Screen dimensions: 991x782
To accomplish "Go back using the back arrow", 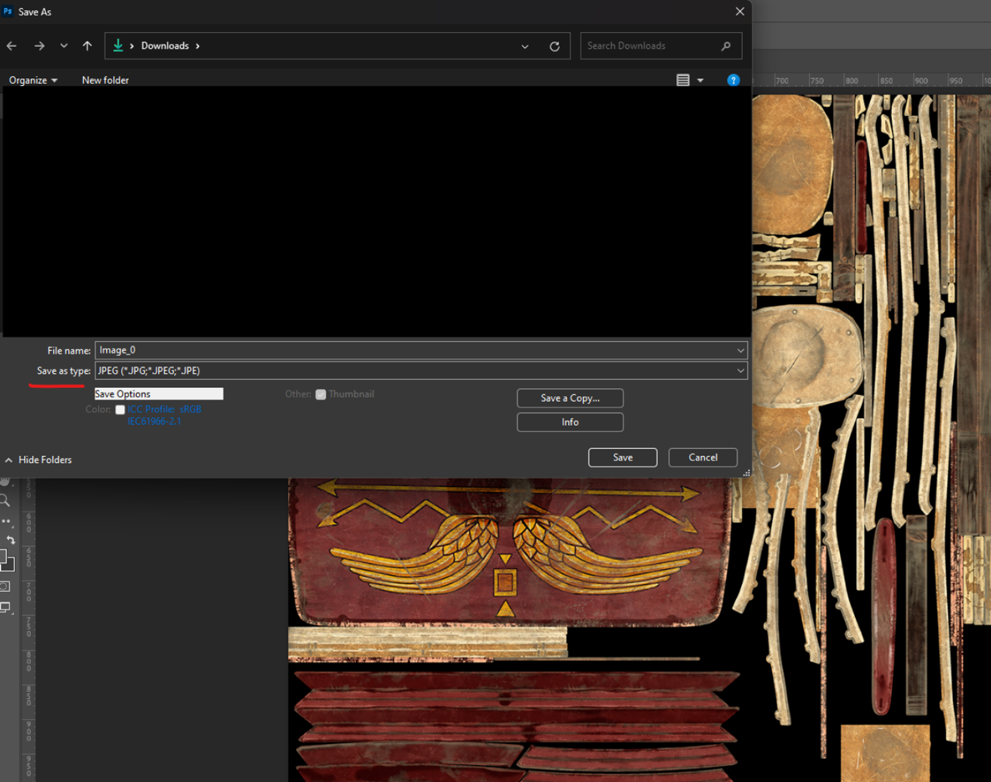I will pos(12,46).
